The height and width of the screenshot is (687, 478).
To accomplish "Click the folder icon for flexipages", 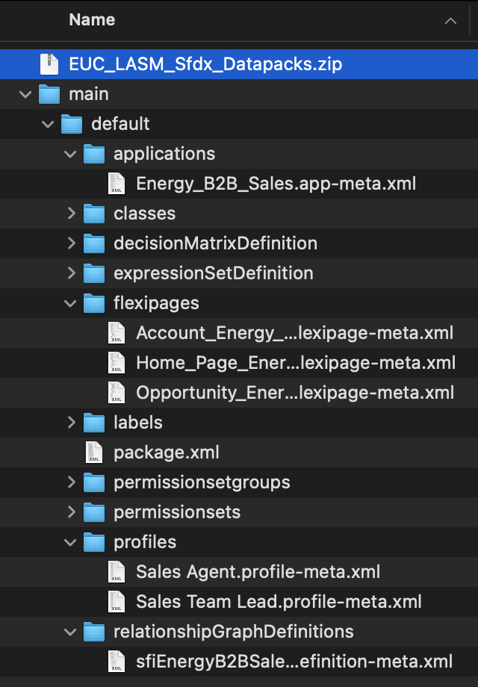I will point(94,303).
